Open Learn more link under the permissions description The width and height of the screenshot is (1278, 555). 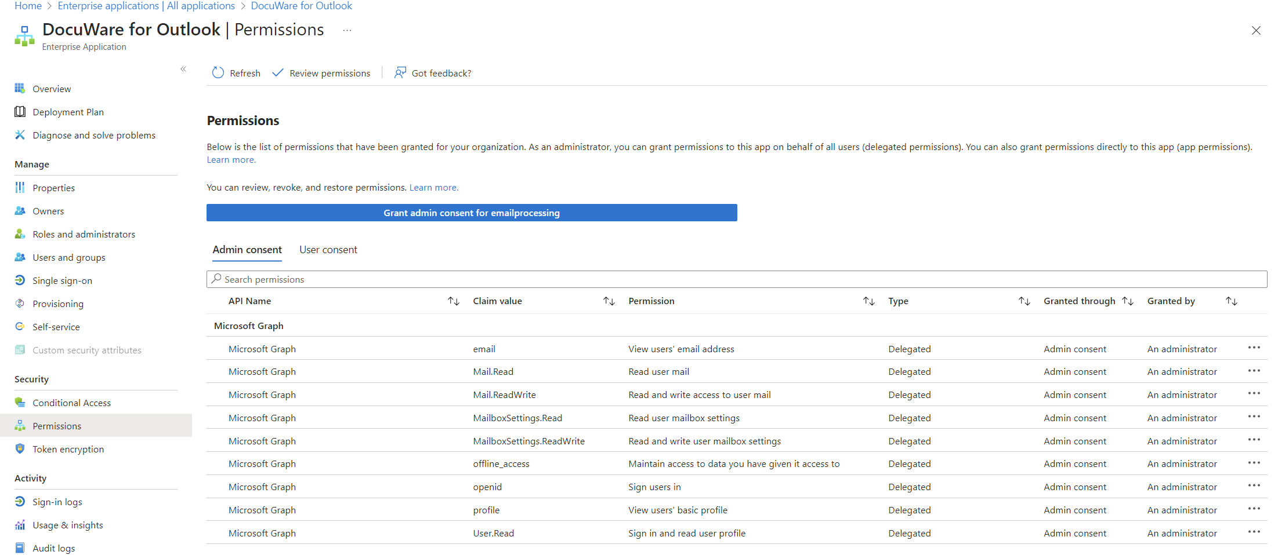(x=231, y=160)
